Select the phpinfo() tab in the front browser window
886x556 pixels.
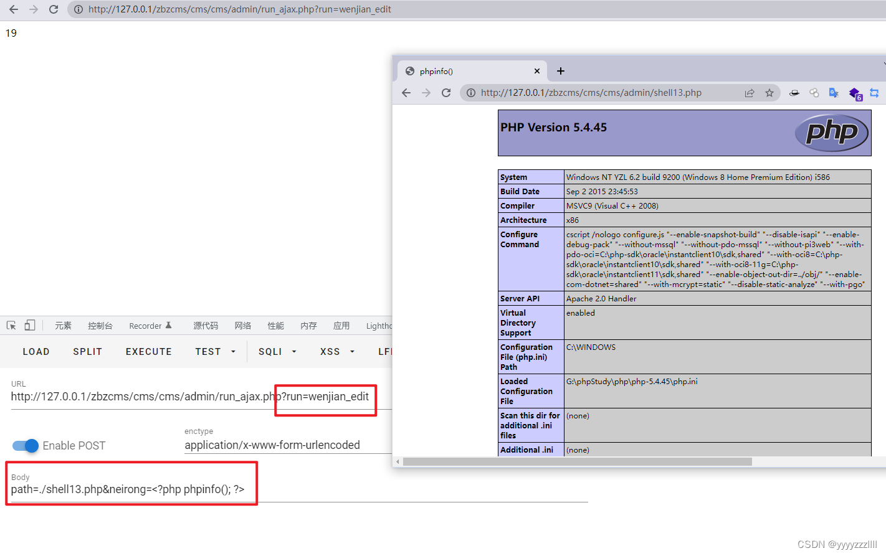tap(470, 71)
